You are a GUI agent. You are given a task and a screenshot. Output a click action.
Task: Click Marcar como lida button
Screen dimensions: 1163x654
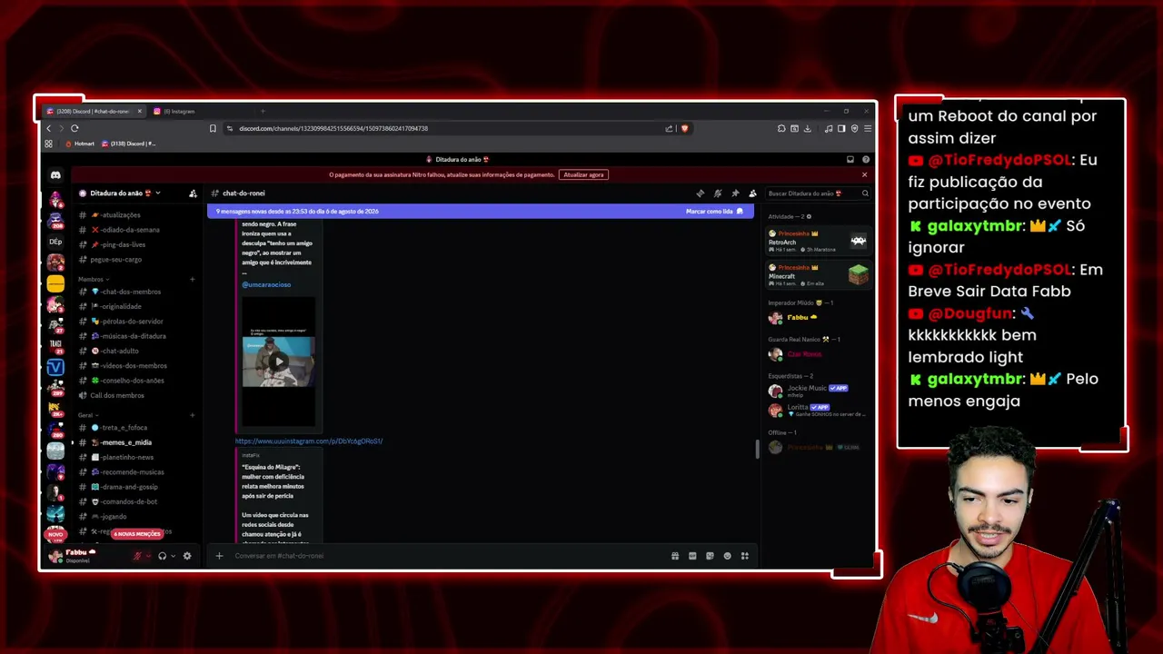pos(714,212)
